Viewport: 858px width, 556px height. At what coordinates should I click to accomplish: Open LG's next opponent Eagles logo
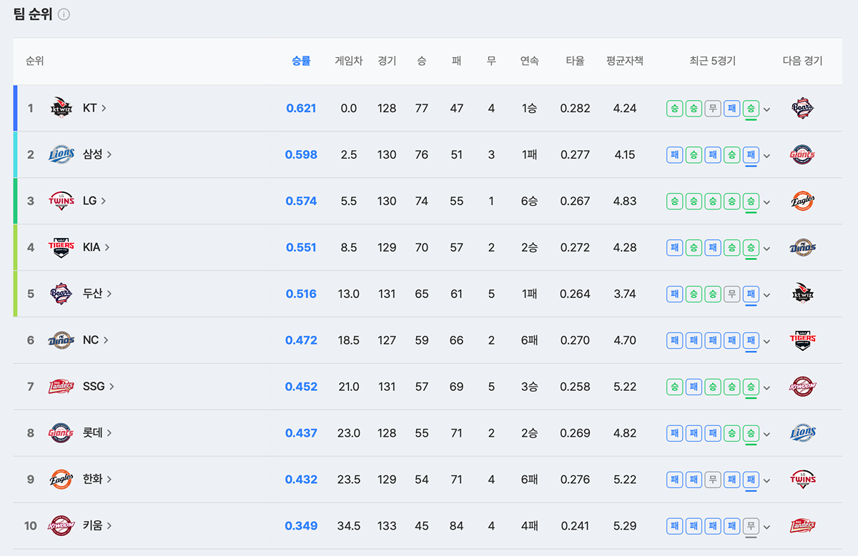pos(803,201)
